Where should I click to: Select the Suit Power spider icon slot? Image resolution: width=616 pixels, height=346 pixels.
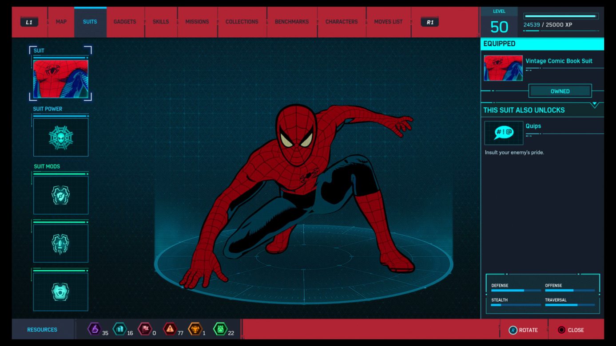click(x=61, y=138)
